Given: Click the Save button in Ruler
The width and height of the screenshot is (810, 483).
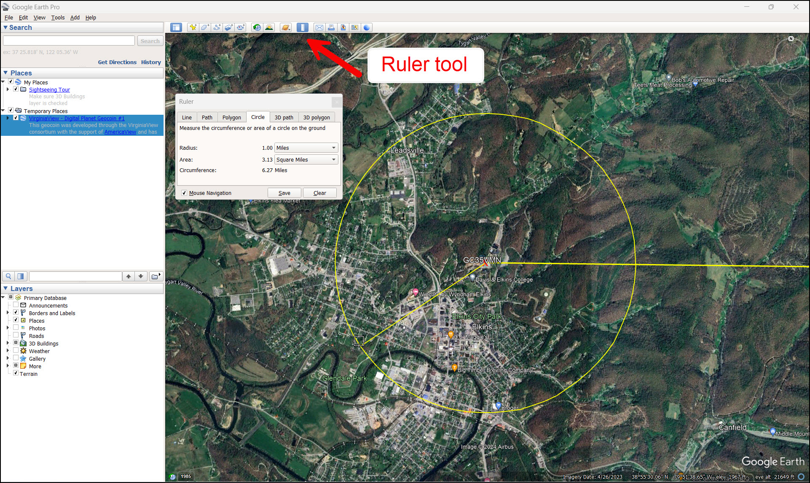Looking at the screenshot, I should click(x=284, y=193).
